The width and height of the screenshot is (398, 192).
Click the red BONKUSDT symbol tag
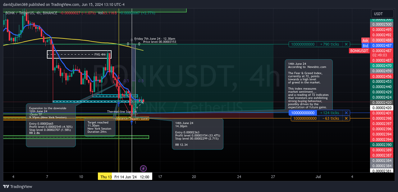(x=359, y=51)
